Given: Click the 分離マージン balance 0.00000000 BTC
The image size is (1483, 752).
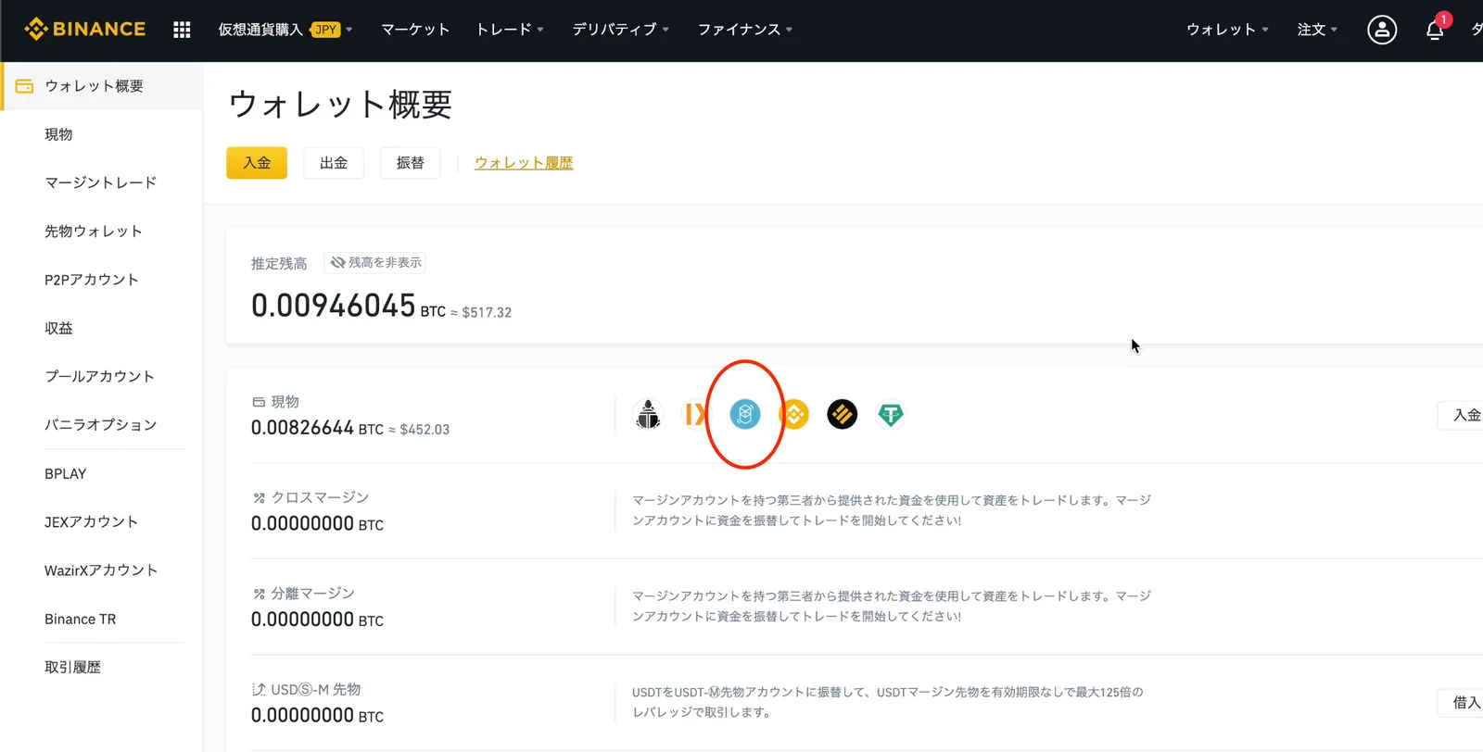Looking at the screenshot, I should pos(317,620).
